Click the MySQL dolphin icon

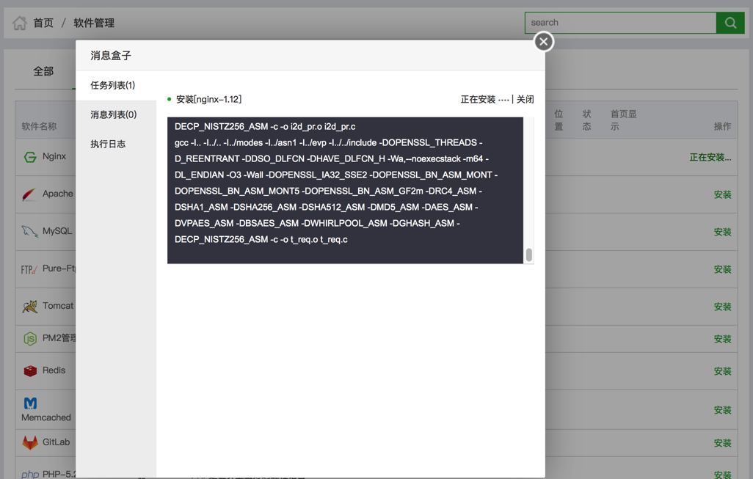[30, 231]
